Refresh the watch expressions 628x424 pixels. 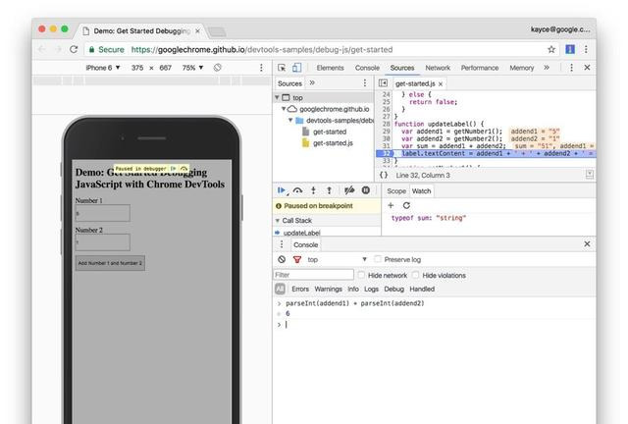click(406, 205)
